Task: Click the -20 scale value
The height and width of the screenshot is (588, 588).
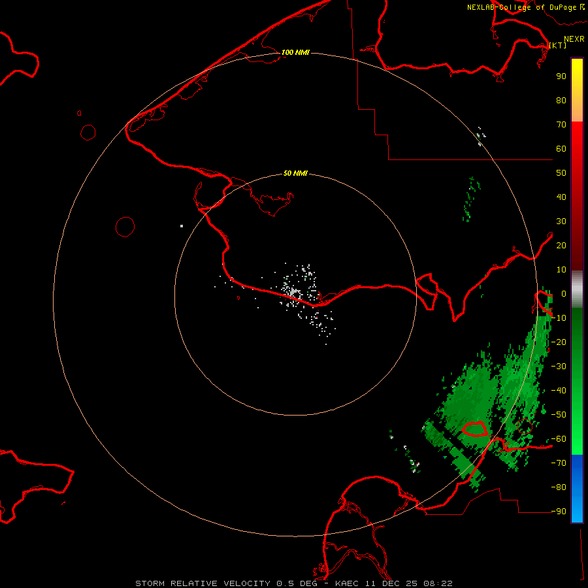Action: [x=559, y=342]
